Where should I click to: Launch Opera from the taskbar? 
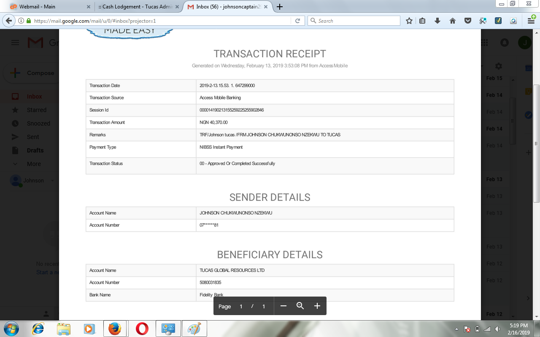click(x=142, y=329)
